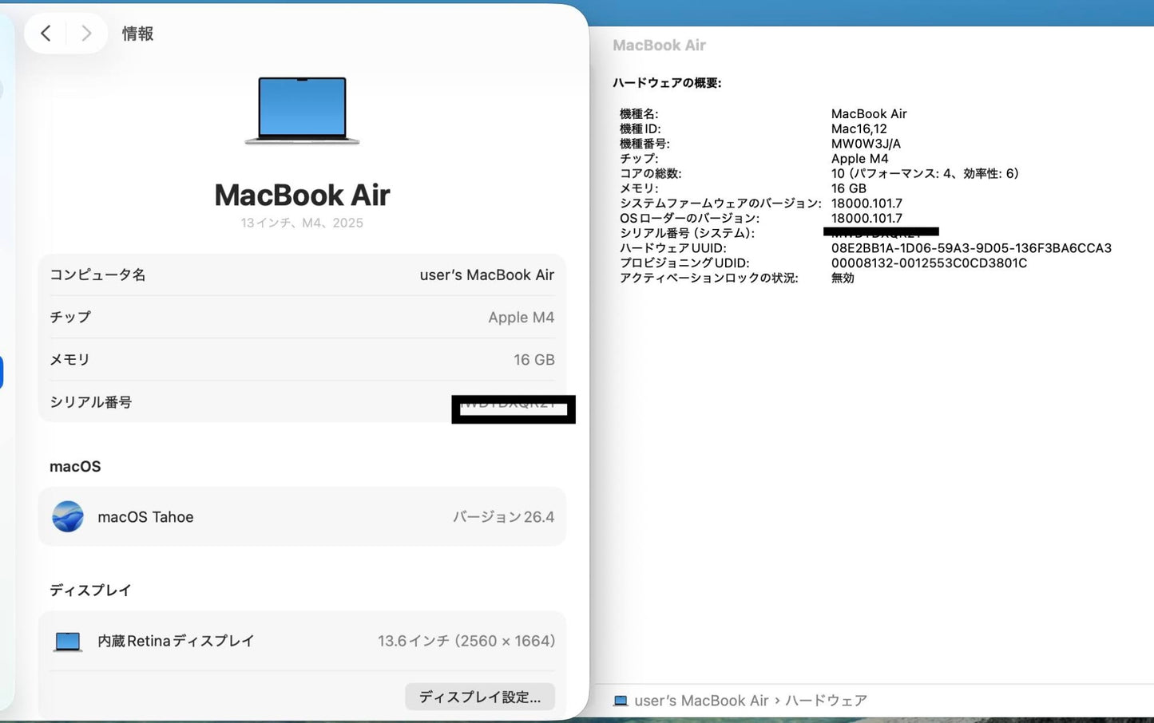This screenshot has height=723, width=1154.
Task: Click the 08E2BB1A-1D06-59A3-9D05-136F3BA6CCA3 value
Action: pyautogui.click(x=971, y=248)
